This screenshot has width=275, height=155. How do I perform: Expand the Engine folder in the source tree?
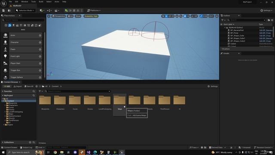[x=4, y=125]
